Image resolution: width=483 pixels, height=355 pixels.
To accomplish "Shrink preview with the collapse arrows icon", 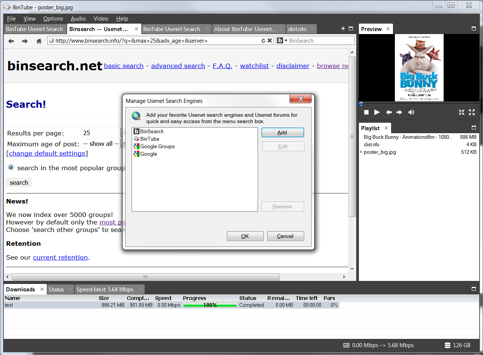I will [462, 112].
